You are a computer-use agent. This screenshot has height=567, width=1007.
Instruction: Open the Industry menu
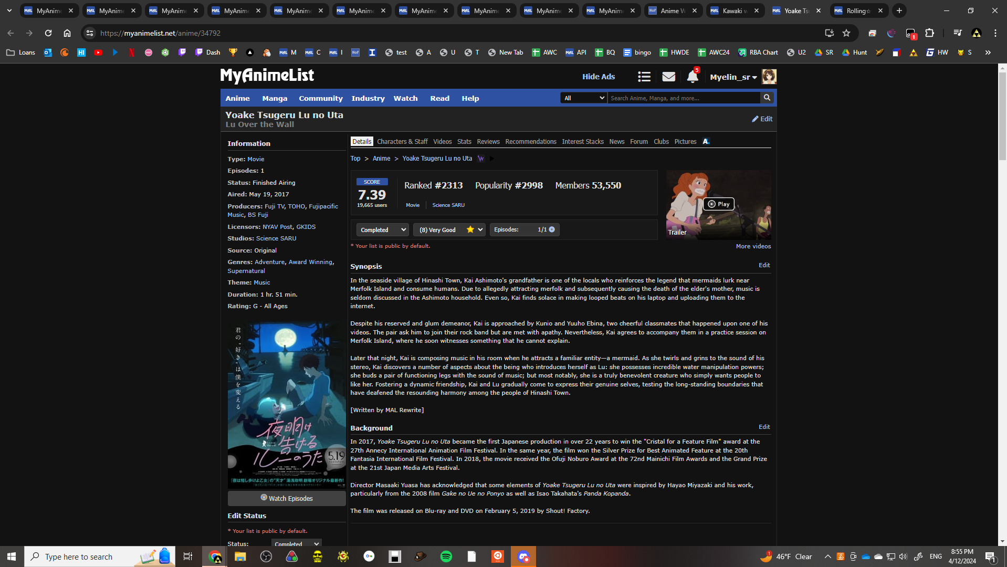tap(368, 98)
